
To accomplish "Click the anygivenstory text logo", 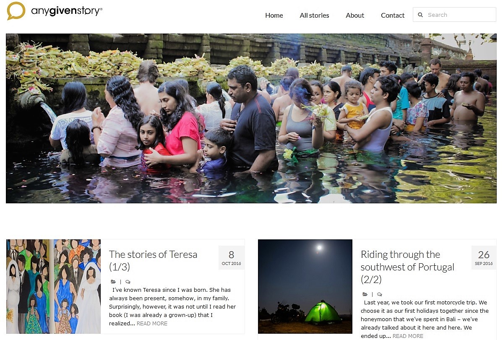I will coord(67,11).
